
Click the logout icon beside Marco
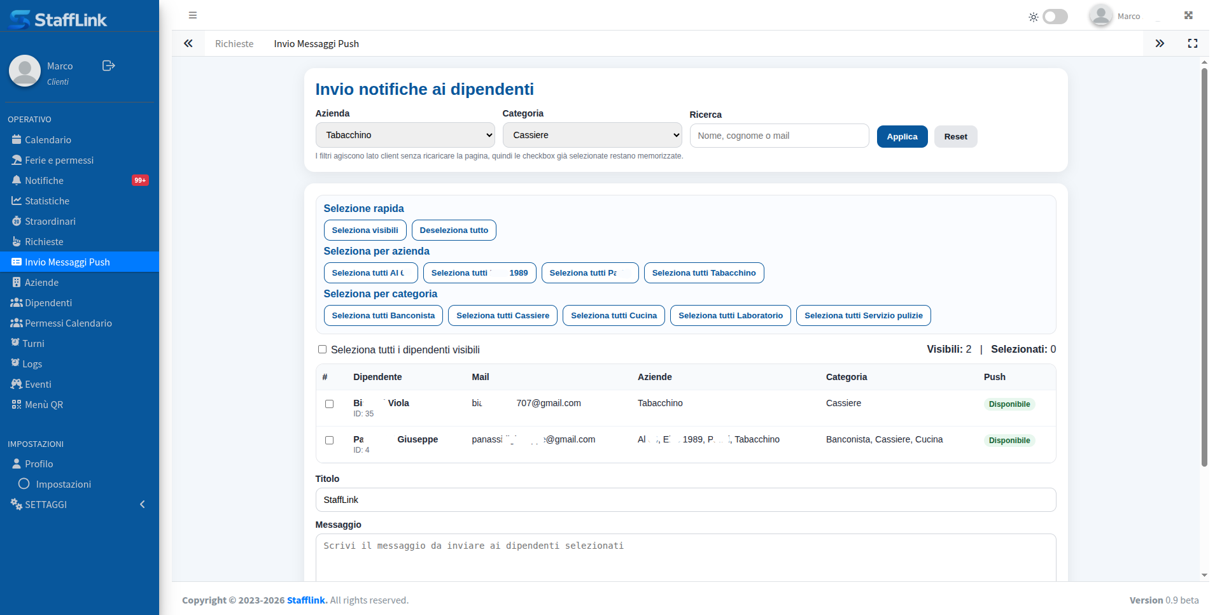109,66
